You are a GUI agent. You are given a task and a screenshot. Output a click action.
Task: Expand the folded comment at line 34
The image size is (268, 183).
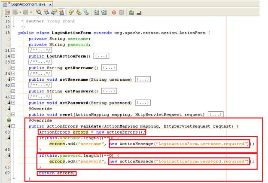[13, 73]
